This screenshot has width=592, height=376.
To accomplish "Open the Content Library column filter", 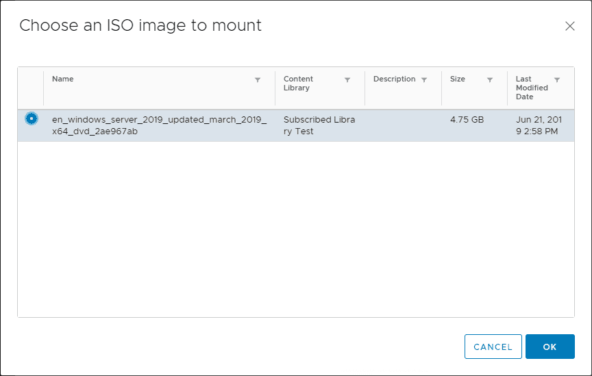I will pos(347,80).
